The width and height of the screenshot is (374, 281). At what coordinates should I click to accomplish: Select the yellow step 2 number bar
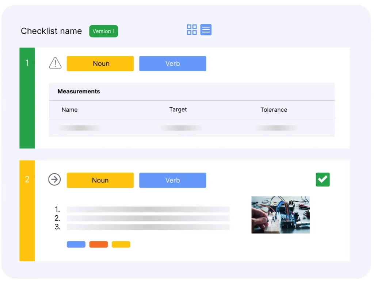pyautogui.click(x=27, y=211)
